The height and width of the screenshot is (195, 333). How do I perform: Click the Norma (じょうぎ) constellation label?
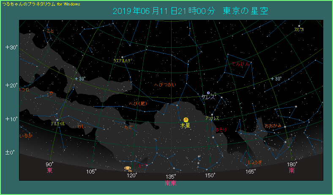coord(255,162)
